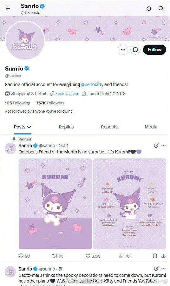Like the pinned Kuromi post

(x=93, y=256)
